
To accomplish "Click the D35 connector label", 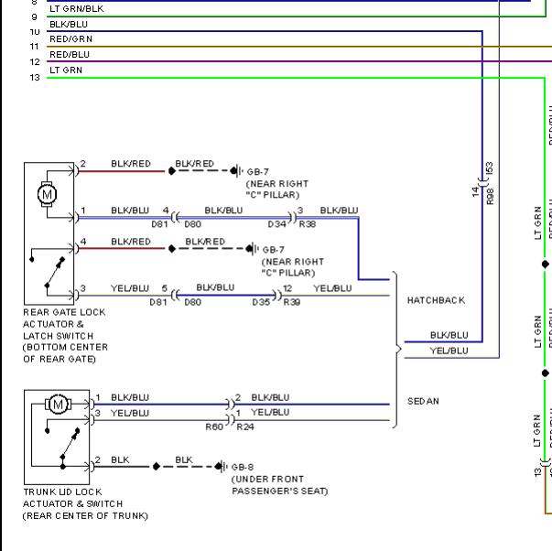I will point(262,302).
